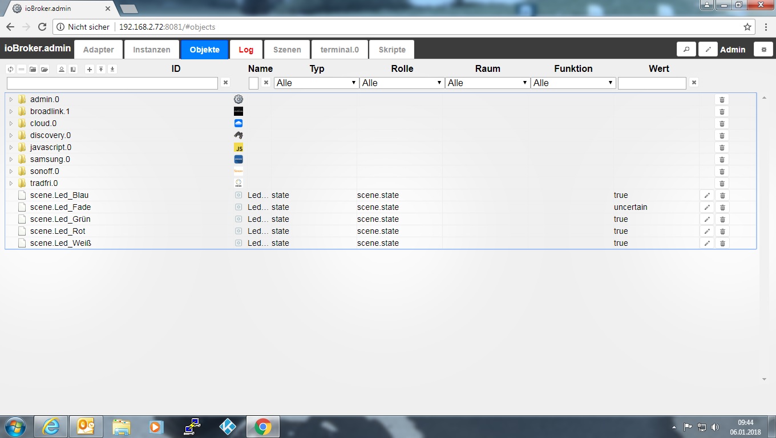The image size is (776, 438).
Task: Open the Typ filter dropdown
Action: (x=316, y=83)
